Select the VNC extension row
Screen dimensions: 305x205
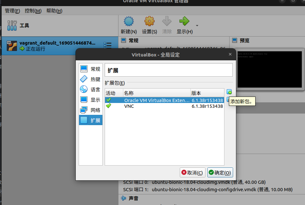point(164,106)
